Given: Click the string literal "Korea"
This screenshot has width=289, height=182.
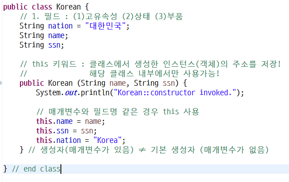Looking at the screenshot, I should (107, 140).
